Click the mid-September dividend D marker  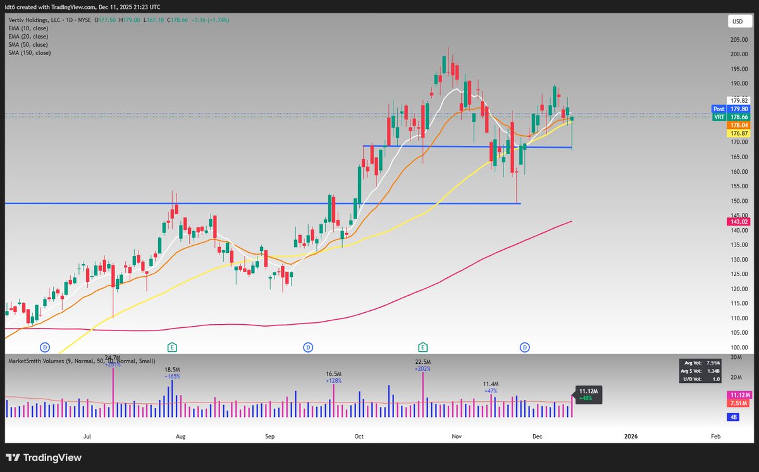tap(307, 347)
